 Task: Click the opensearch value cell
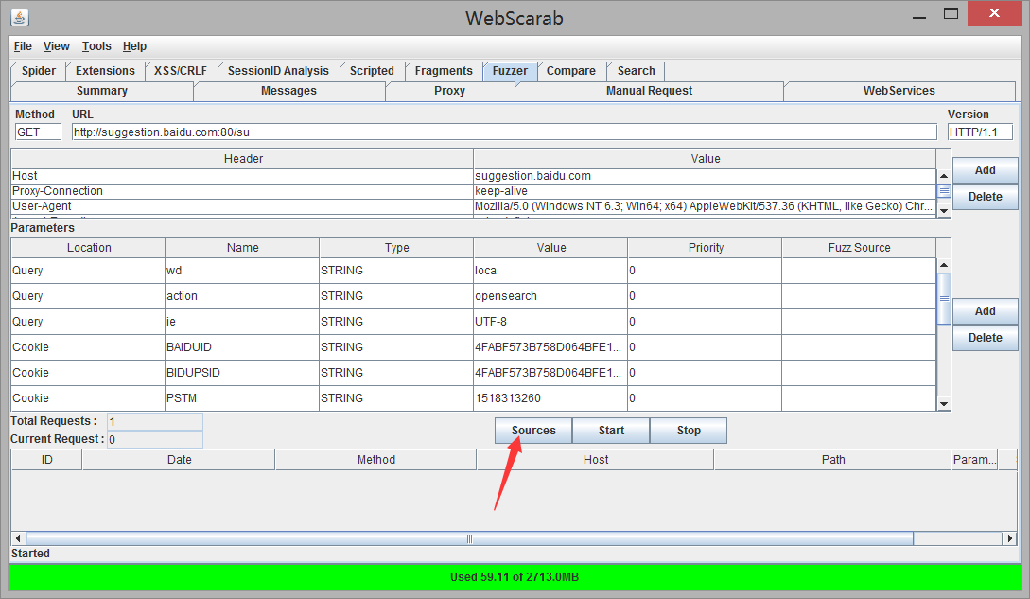[x=550, y=296]
